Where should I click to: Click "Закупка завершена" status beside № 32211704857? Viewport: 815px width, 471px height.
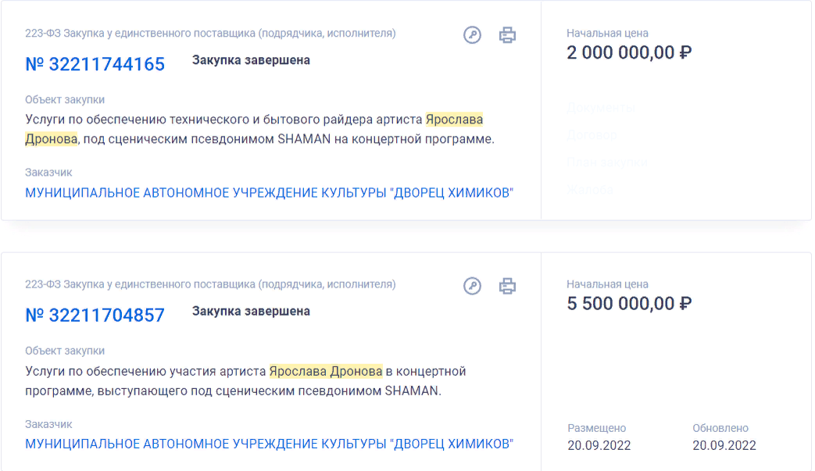click(251, 311)
